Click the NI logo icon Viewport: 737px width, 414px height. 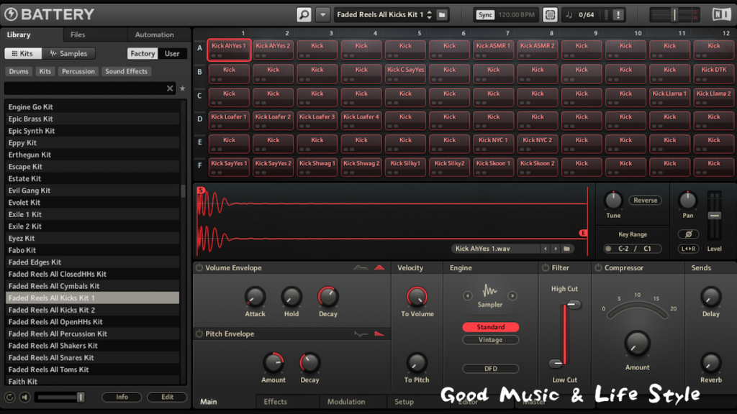tap(721, 14)
